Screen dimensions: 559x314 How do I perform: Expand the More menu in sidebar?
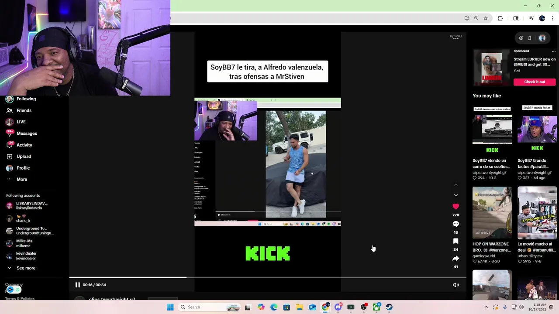tap(17, 179)
